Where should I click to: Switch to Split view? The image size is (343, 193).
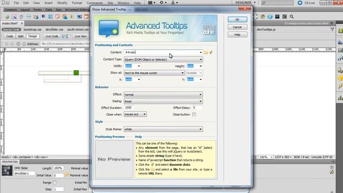[20, 36]
